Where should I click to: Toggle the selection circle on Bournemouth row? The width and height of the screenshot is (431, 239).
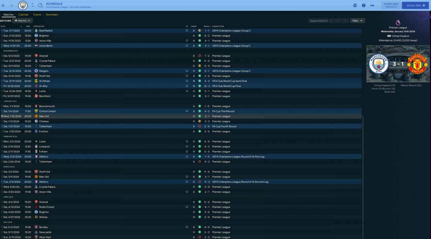2,106
